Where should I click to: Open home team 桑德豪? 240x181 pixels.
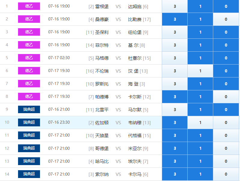tap(102, 20)
